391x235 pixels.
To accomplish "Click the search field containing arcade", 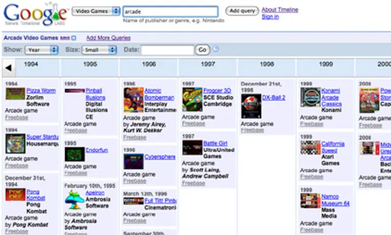I will [170, 11].
